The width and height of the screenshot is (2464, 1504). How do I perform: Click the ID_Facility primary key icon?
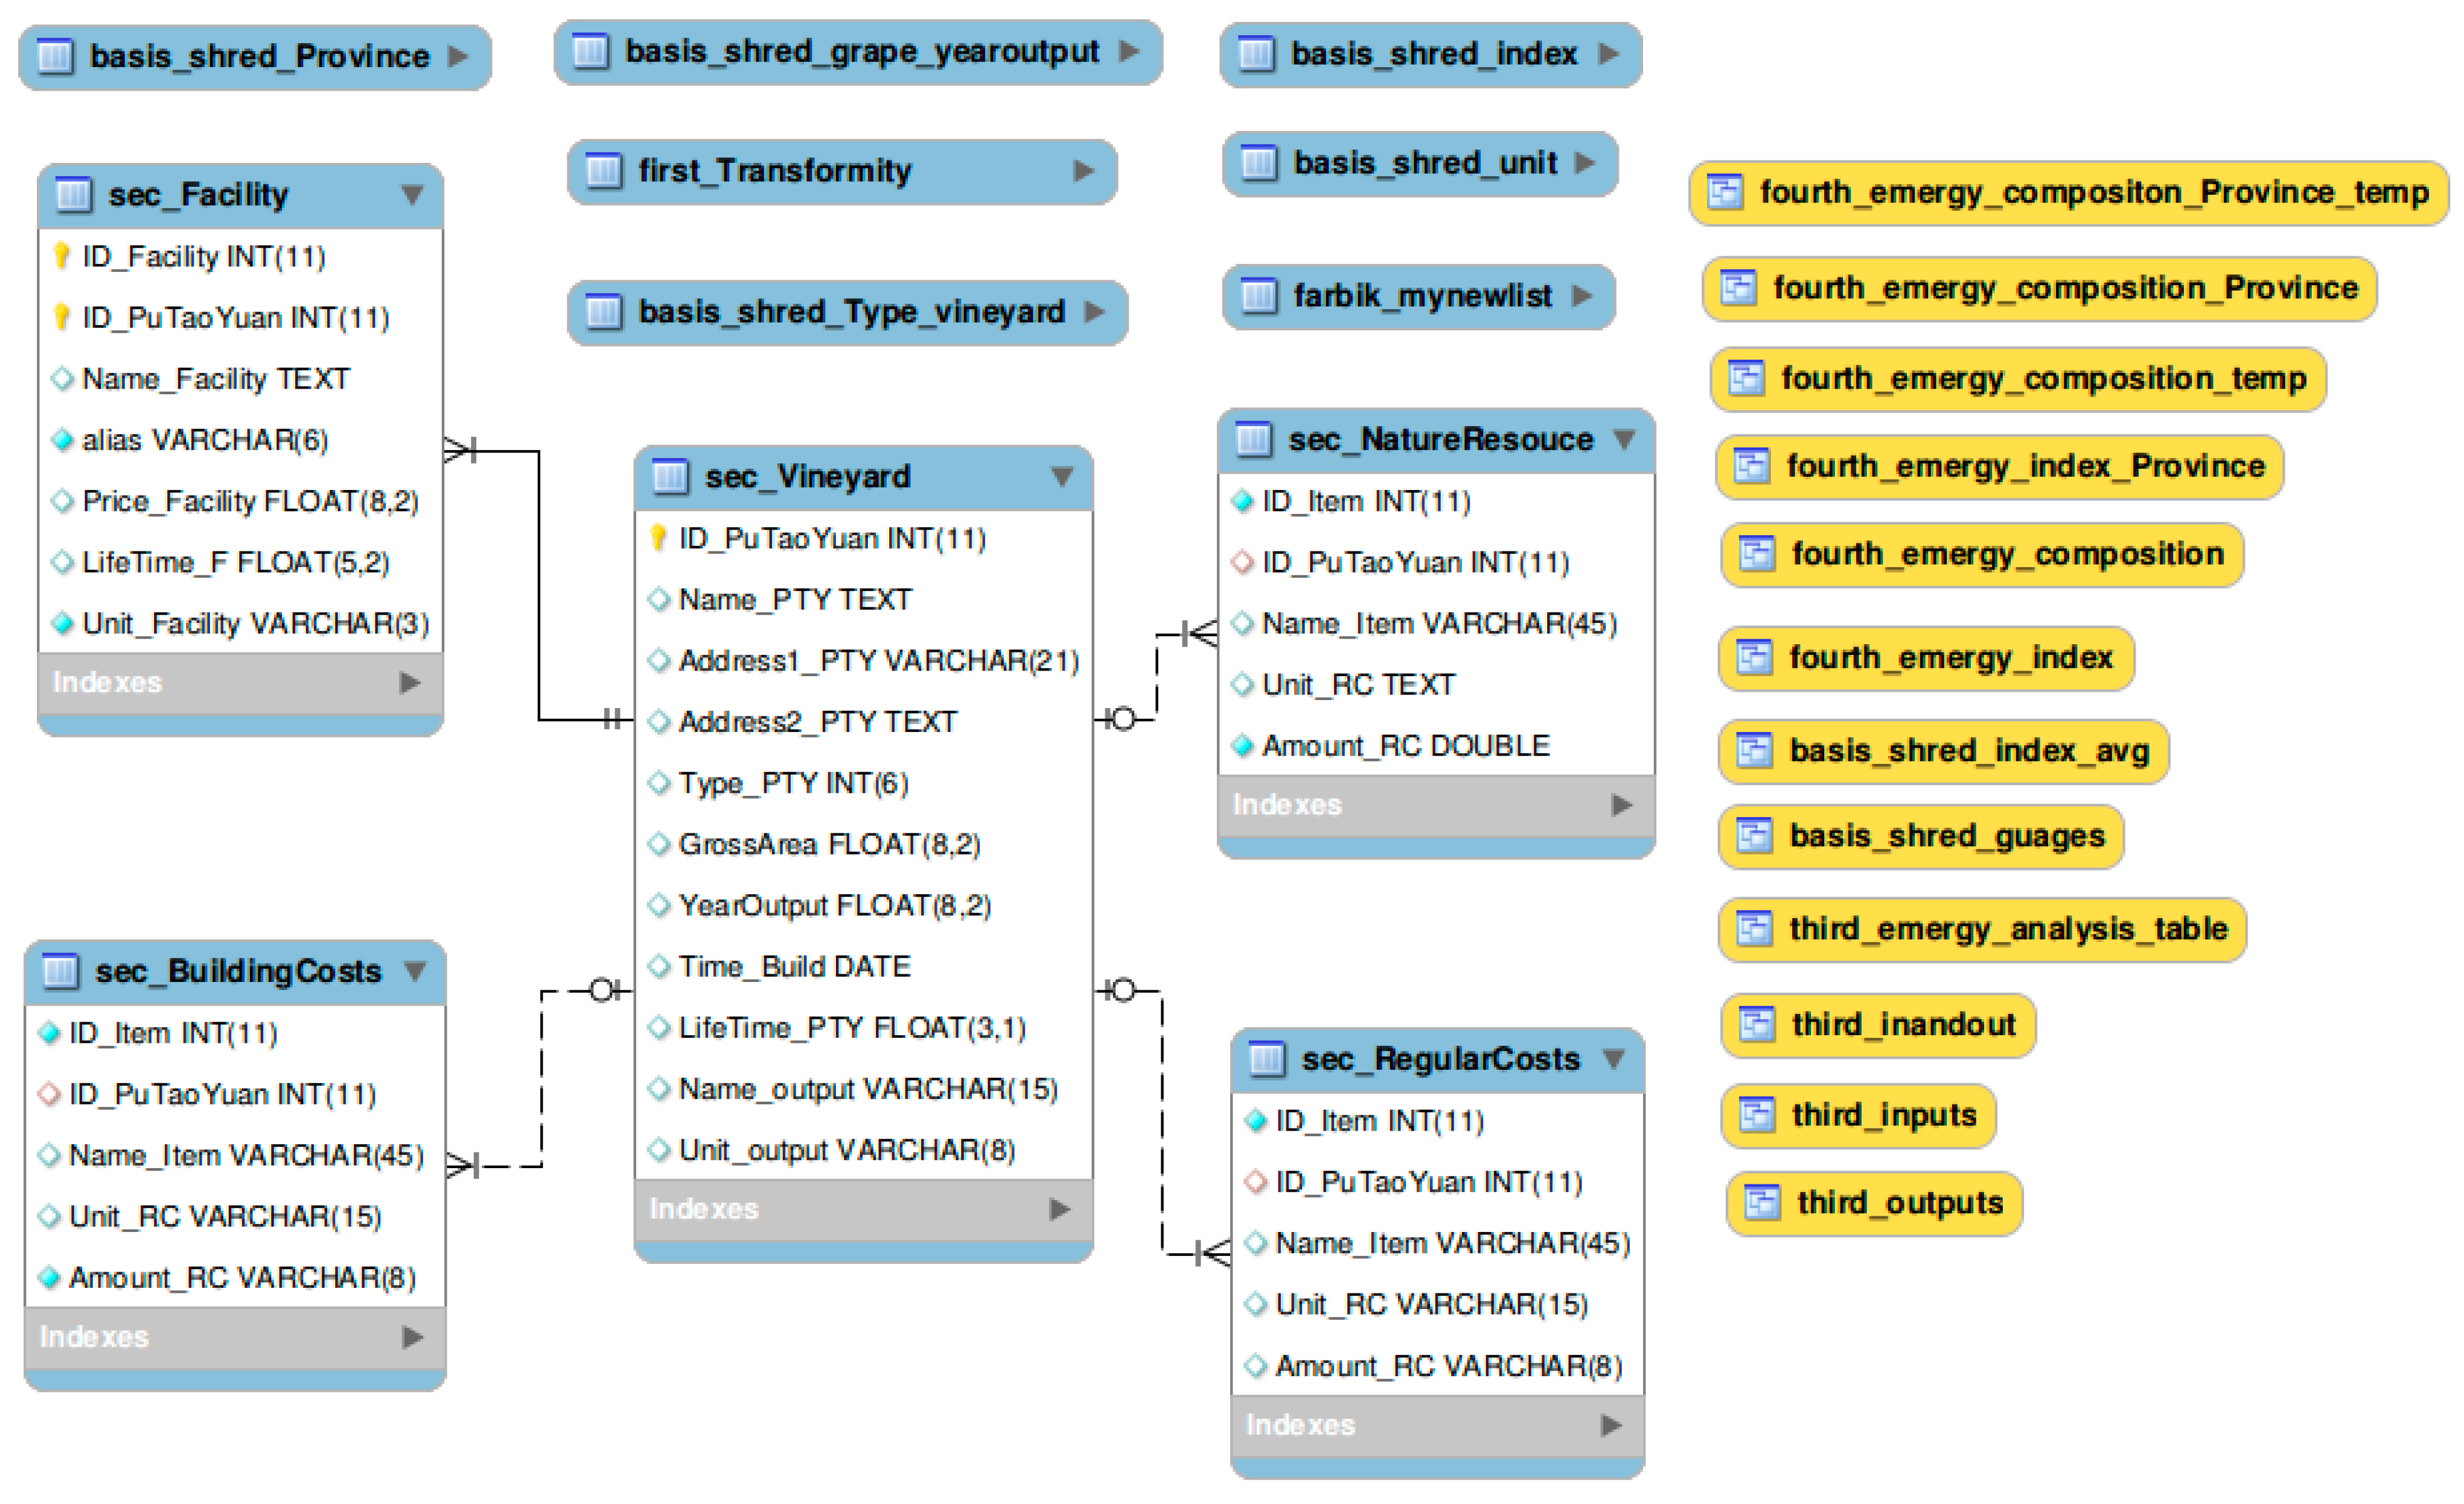62,257
